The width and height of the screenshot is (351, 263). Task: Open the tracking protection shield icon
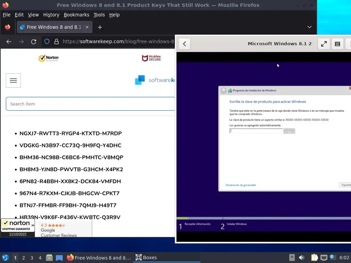tap(47, 41)
